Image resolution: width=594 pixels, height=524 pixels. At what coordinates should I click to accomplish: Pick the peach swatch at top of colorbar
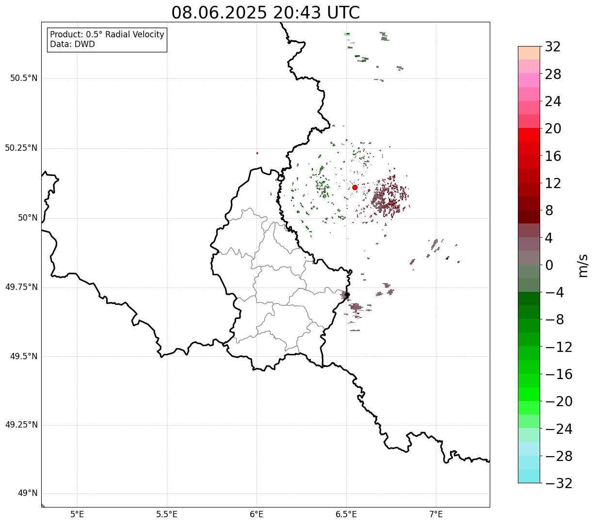529,53
